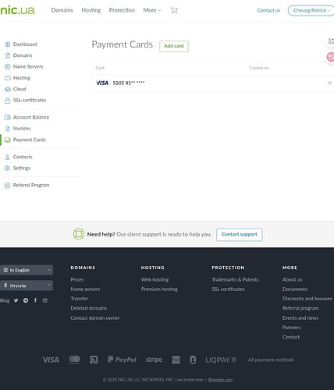Click the Domains house icon in sidebar
This screenshot has width=334, height=390.
[x=8, y=55]
